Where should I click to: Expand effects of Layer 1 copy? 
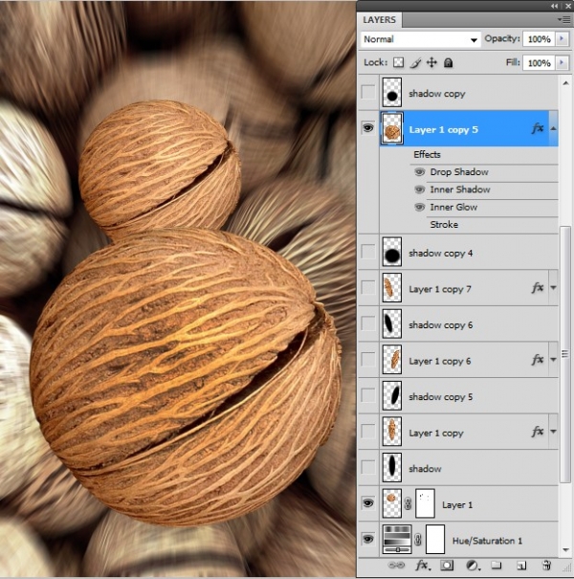click(553, 432)
